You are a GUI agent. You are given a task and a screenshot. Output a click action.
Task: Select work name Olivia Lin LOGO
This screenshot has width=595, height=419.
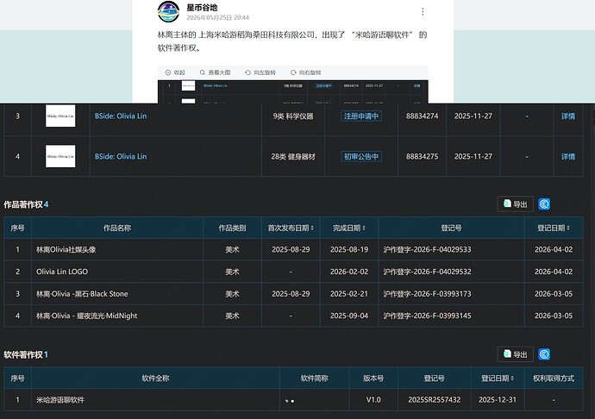pos(62,272)
